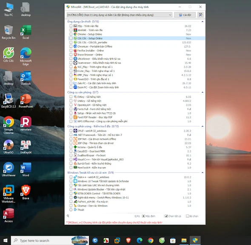Click the PowerISO icon in the list
The width and height of the screenshot is (251, 245).
point(75,79)
